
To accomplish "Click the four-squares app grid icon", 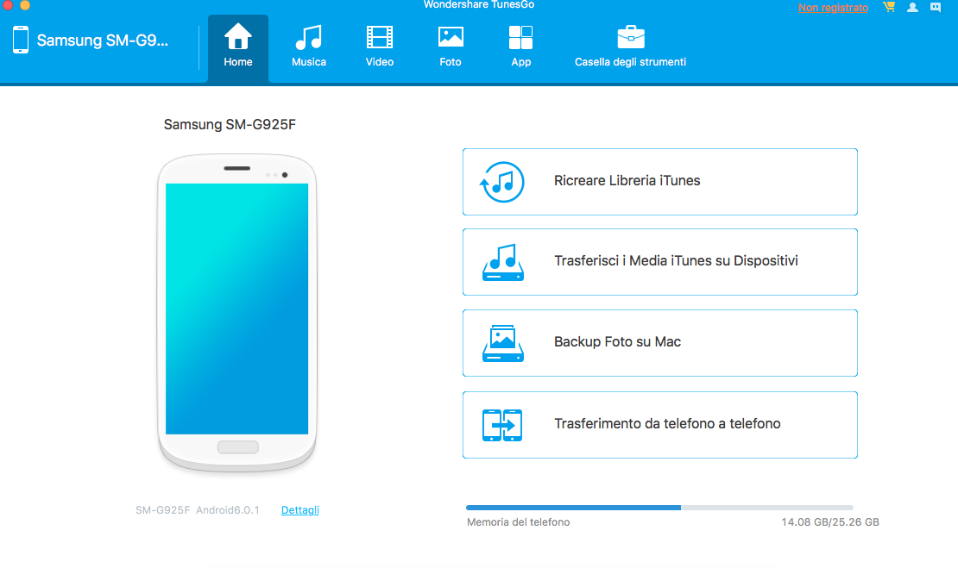I will tap(520, 37).
